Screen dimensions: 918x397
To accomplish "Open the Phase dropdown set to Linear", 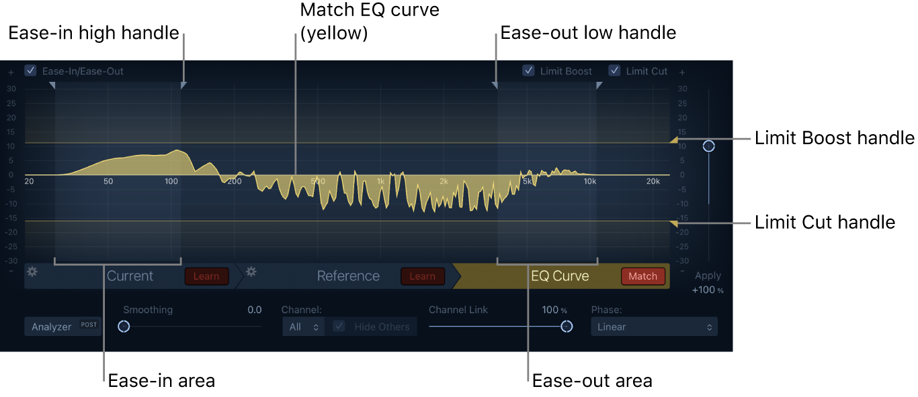I will tap(653, 327).
